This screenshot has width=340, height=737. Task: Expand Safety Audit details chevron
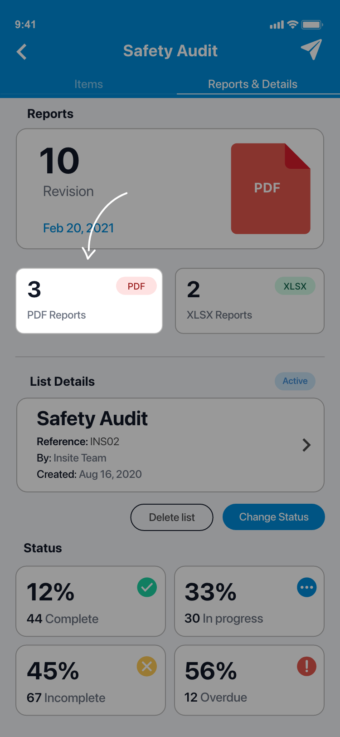[306, 445]
